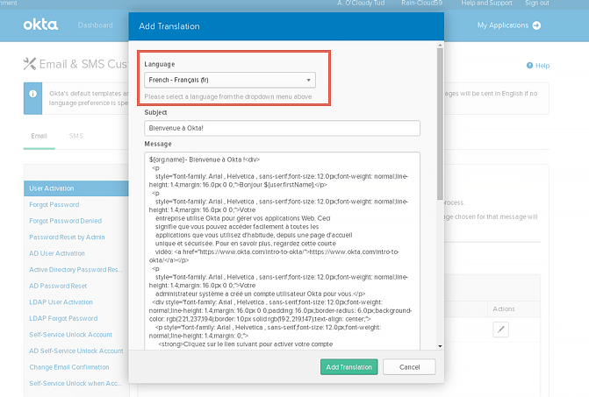Select AD User Activation template
This screenshot has width=589, height=397.
point(57,253)
